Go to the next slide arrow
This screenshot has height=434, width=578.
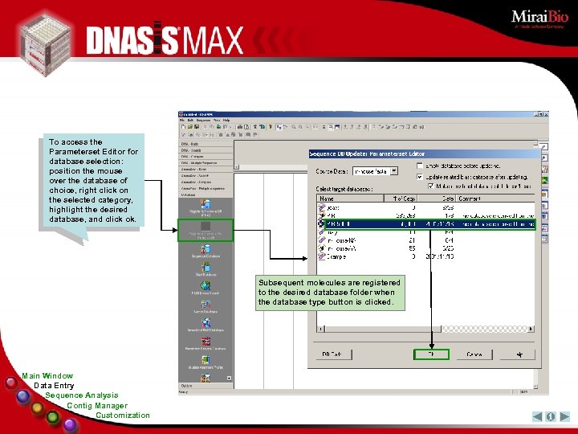pyautogui.click(x=564, y=416)
